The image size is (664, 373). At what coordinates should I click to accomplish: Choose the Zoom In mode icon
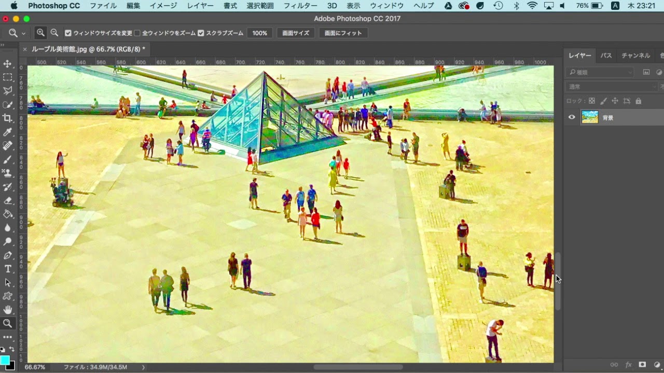coord(40,33)
